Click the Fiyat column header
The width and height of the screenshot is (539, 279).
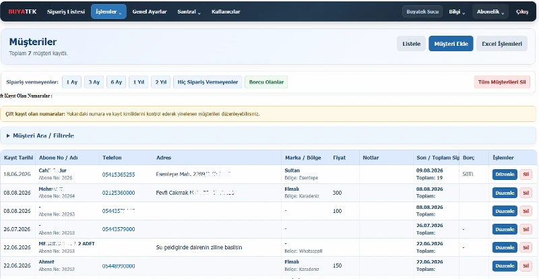340,158
